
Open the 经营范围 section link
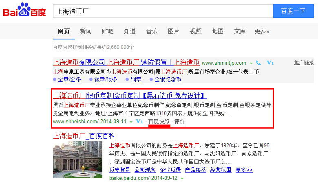click(x=221, y=170)
